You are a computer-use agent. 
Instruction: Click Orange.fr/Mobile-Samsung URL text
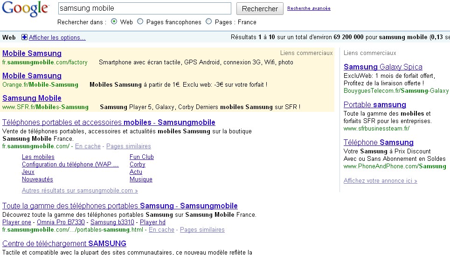(x=40, y=85)
